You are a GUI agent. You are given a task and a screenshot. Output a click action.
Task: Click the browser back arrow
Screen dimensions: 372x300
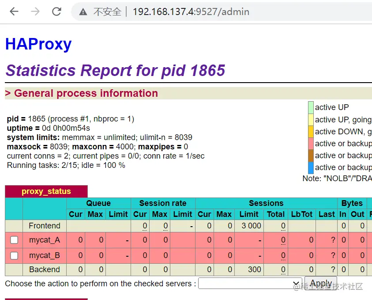pos(14,11)
